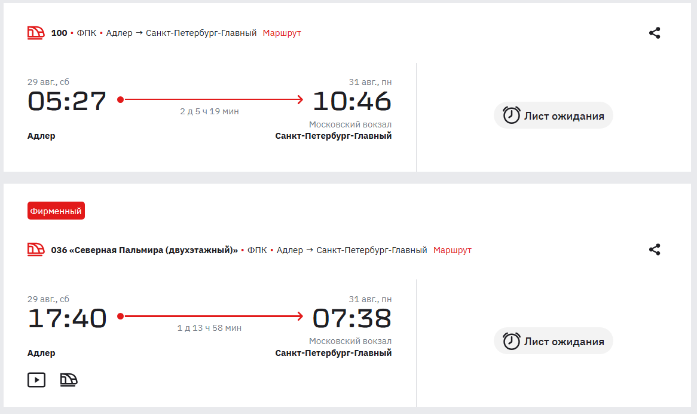The height and width of the screenshot is (414, 697).
Task: Select departure time 05:27
Action: [x=67, y=101]
